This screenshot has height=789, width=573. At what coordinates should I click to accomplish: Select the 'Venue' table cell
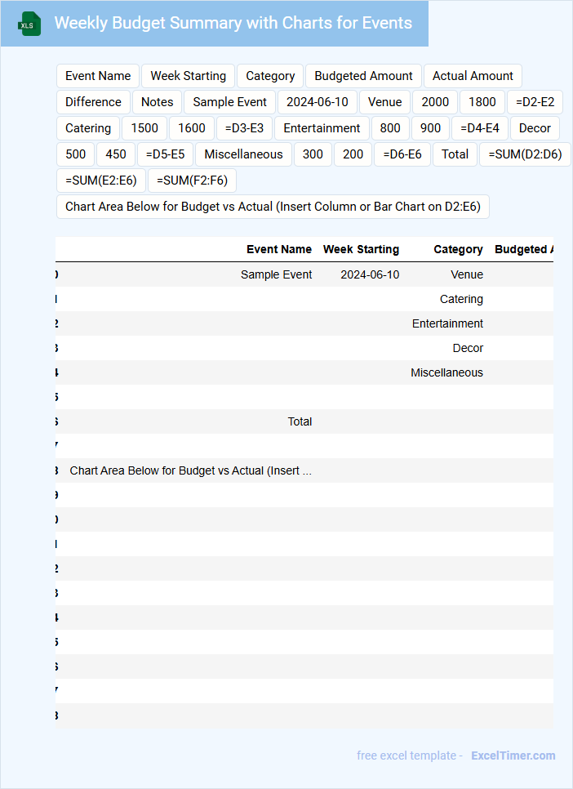pyautogui.click(x=467, y=274)
